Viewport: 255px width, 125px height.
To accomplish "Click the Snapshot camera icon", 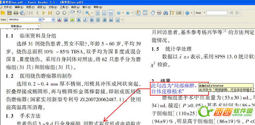I will [x=179, y=13].
